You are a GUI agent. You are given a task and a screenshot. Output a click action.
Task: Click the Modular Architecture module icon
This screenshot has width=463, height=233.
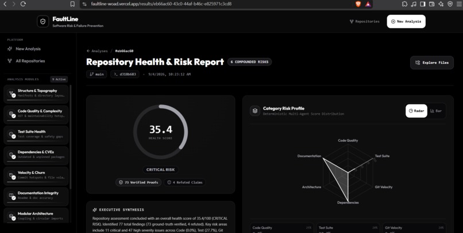[x=11, y=216]
